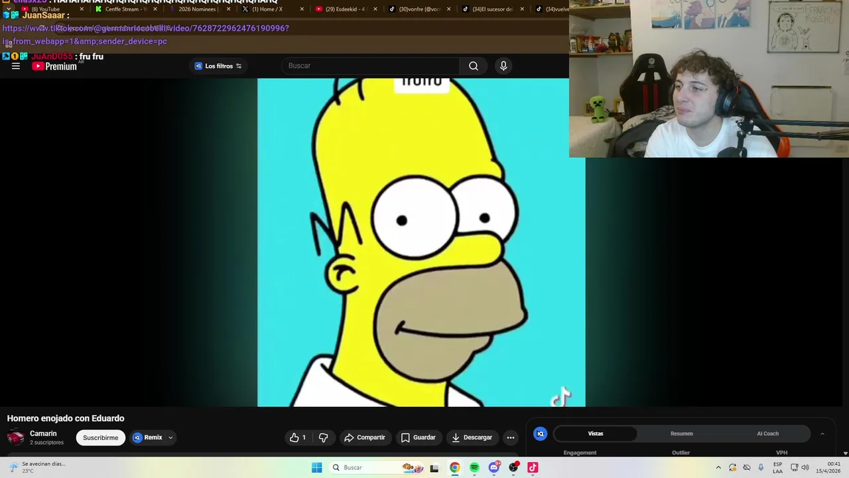Dislike the video with thumbs down

(324, 438)
